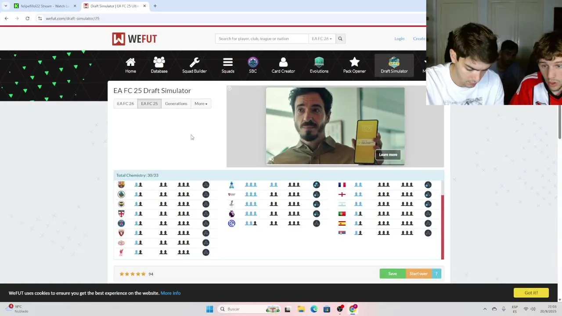Image resolution: width=562 pixels, height=316 pixels.
Task: Accept cookies with Got it!
Action: [x=531, y=293]
